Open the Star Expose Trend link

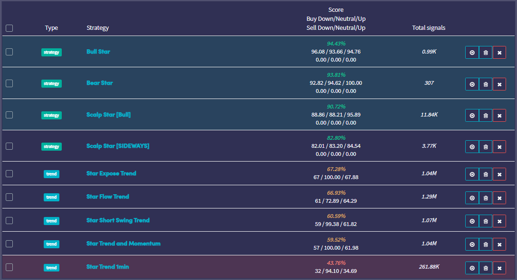pos(111,173)
